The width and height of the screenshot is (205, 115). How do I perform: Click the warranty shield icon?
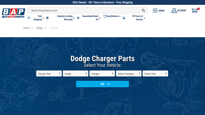(48, 18)
